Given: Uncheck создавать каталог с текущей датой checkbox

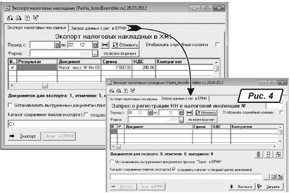Looking at the screenshot, I should coord(173,169).
